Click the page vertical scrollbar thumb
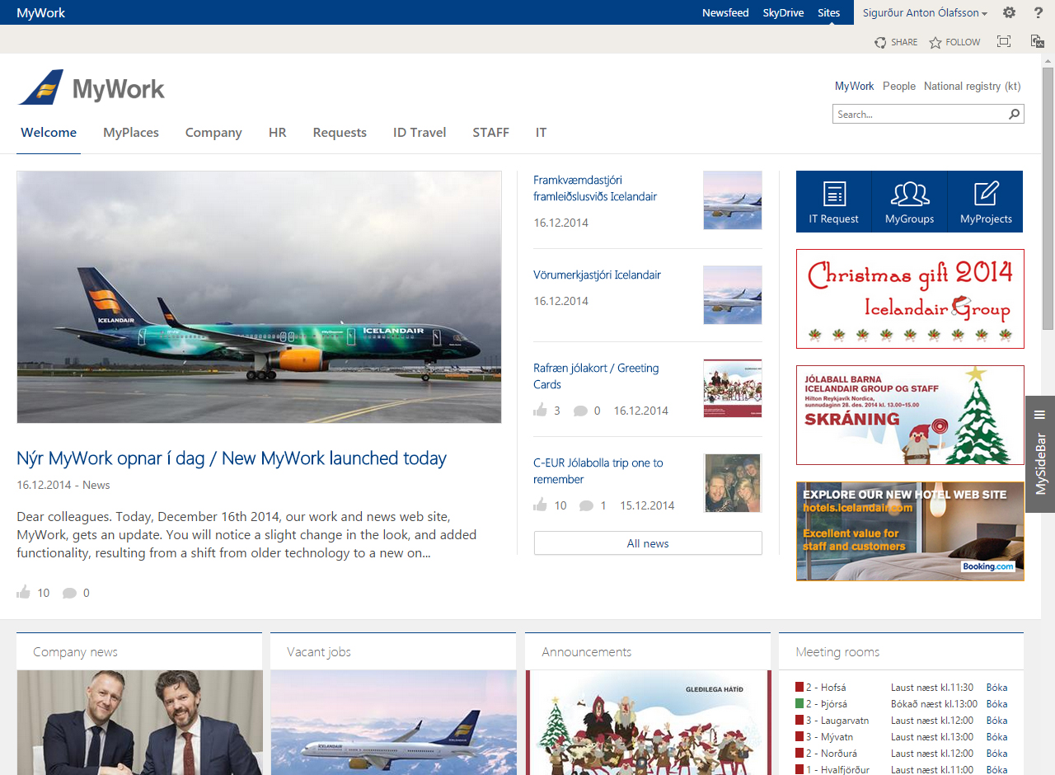Image resolution: width=1055 pixels, height=775 pixels. [x=1048, y=200]
